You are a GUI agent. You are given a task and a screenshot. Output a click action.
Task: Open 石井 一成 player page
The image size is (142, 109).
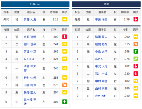pos(101,74)
